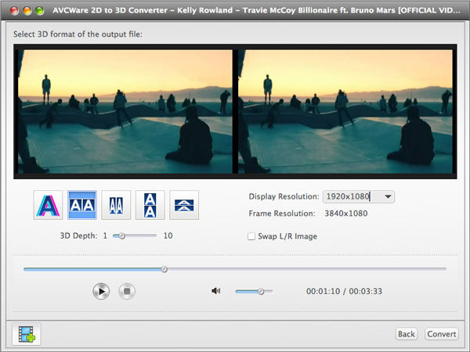Select the Anaglyph 3D format icon
470x352 pixels.
click(48, 205)
